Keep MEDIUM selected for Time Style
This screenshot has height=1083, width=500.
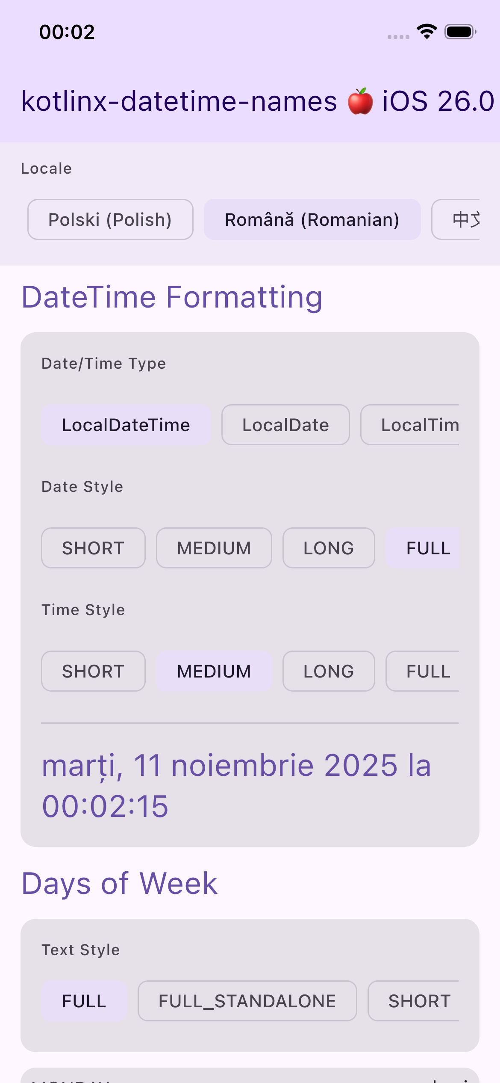(214, 671)
